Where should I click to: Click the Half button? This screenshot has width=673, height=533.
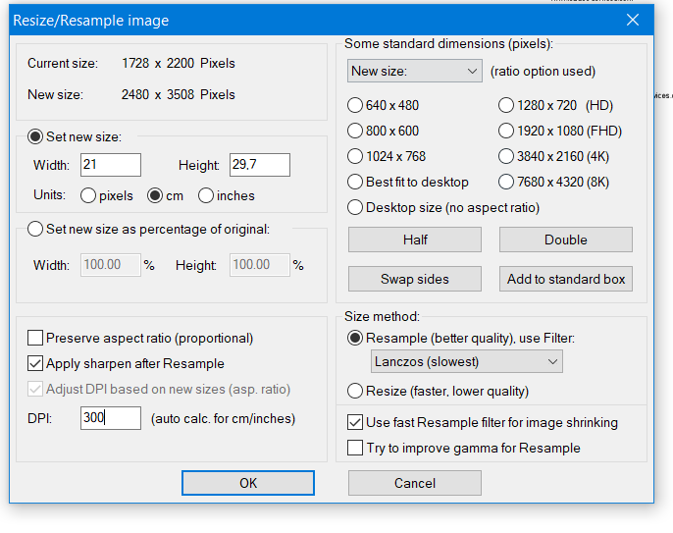coord(415,240)
